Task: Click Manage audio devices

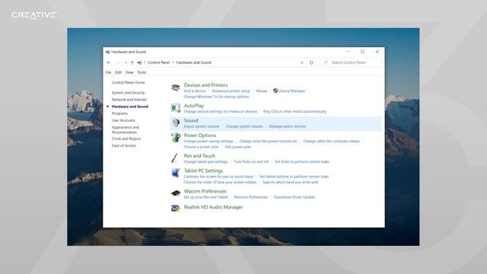Action: 288,126
